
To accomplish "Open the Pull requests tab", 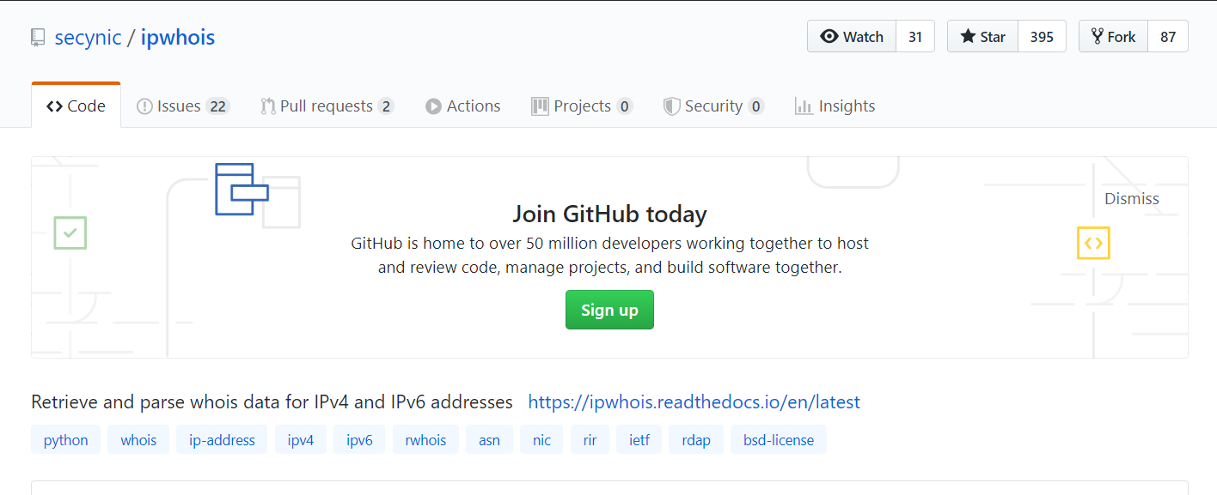I will pyautogui.click(x=327, y=106).
